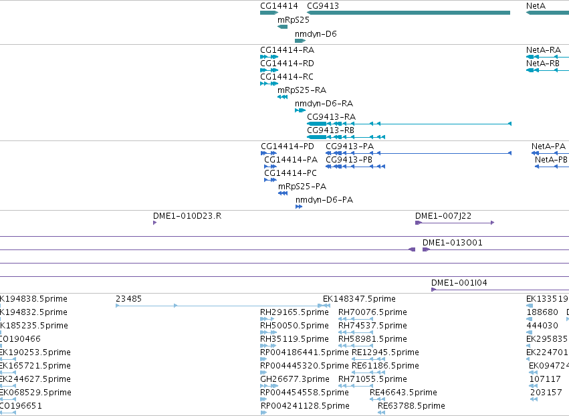This screenshot has height=416, width=569.
Task: Select protein CG14414-PA
Action: (x=291, y=160)
